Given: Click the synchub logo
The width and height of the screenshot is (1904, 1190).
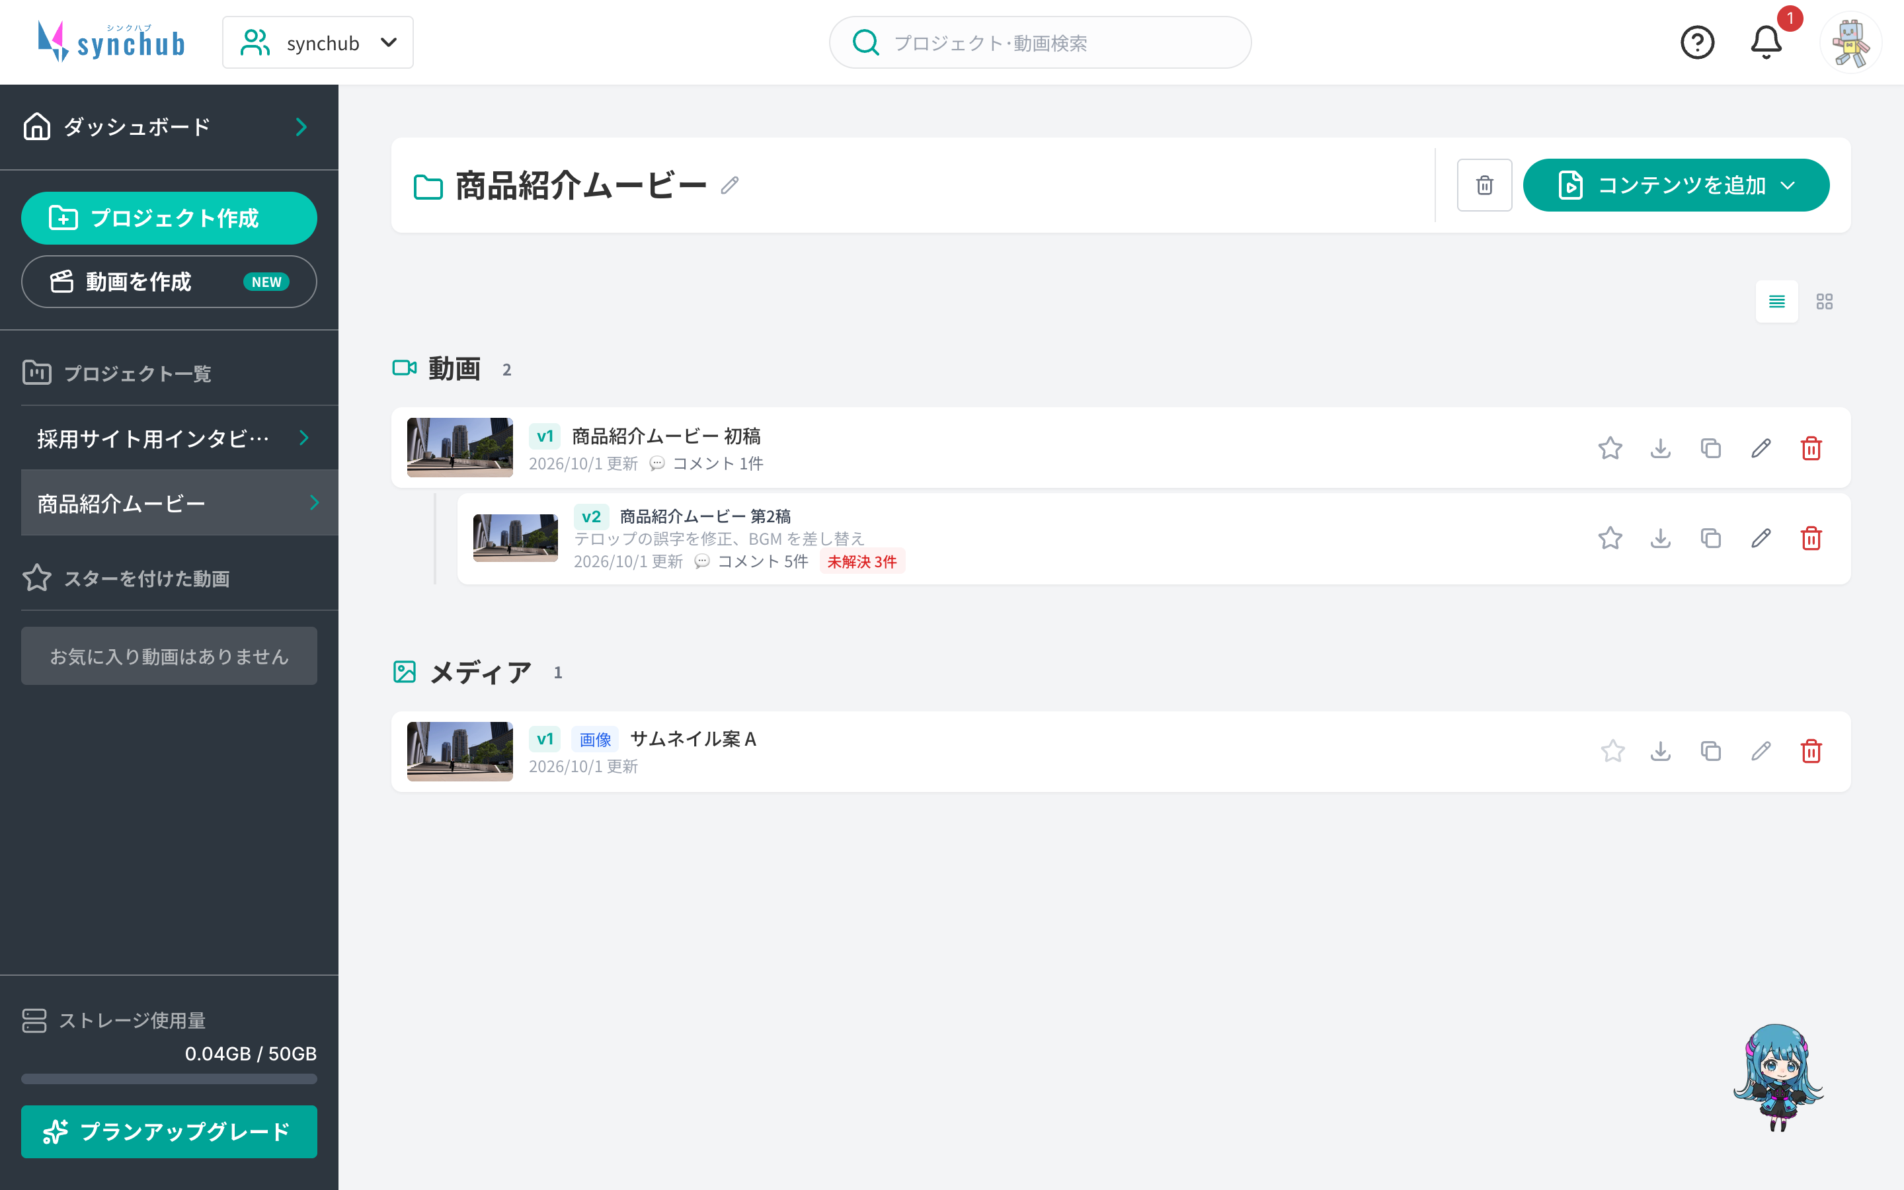Looking at the screenshot, I should pos(112,42).
